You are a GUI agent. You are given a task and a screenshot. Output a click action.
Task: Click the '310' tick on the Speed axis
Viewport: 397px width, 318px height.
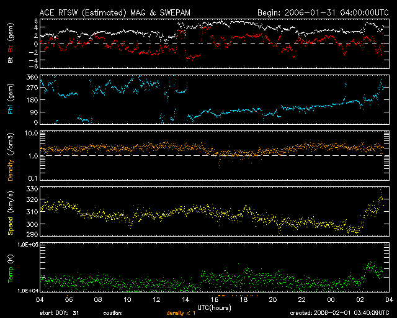coord(32,212)
